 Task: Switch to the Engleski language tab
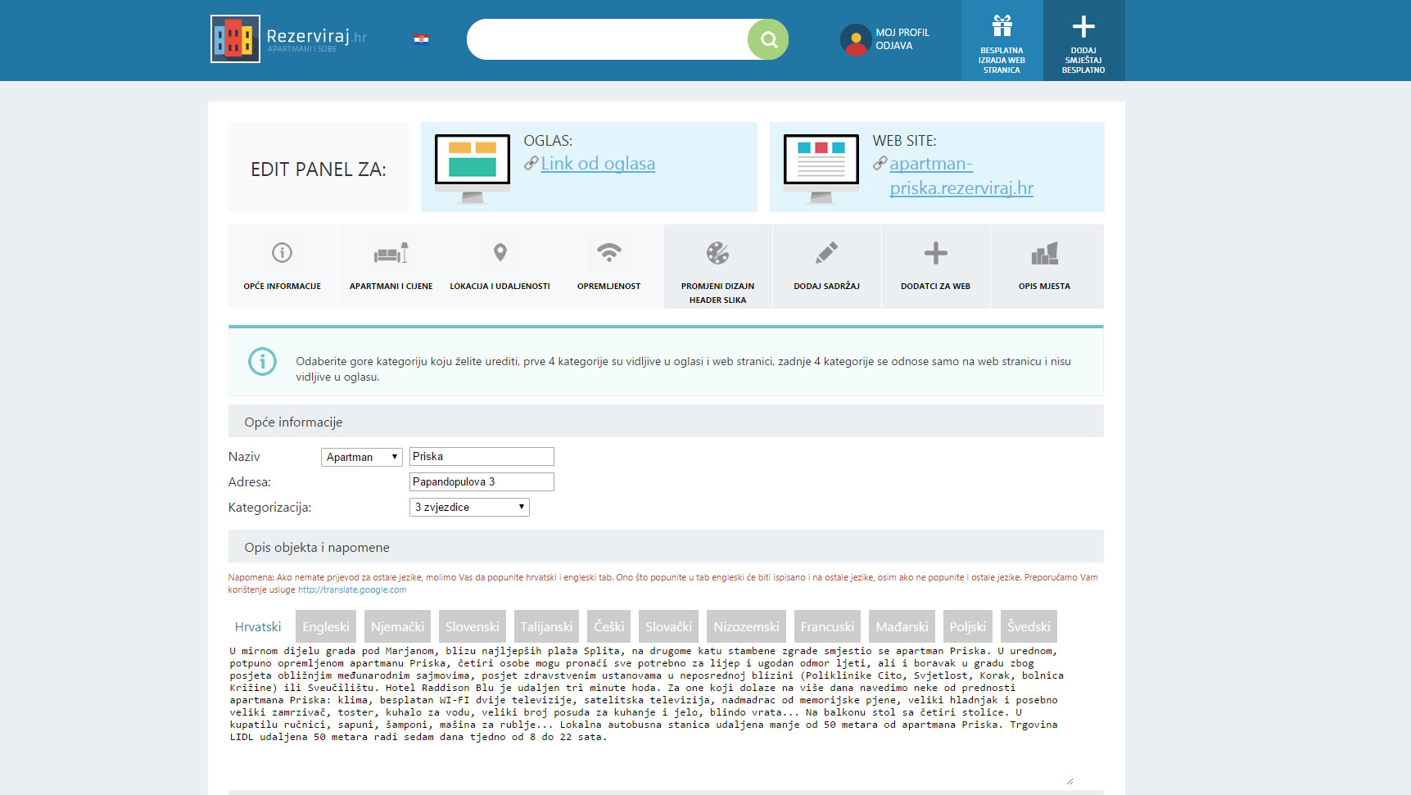[325, 626]
